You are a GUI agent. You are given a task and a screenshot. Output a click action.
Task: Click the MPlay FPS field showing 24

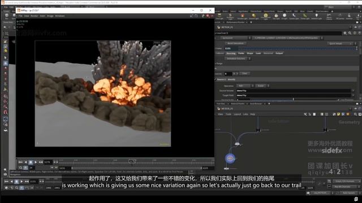click(x=32, y=168)
